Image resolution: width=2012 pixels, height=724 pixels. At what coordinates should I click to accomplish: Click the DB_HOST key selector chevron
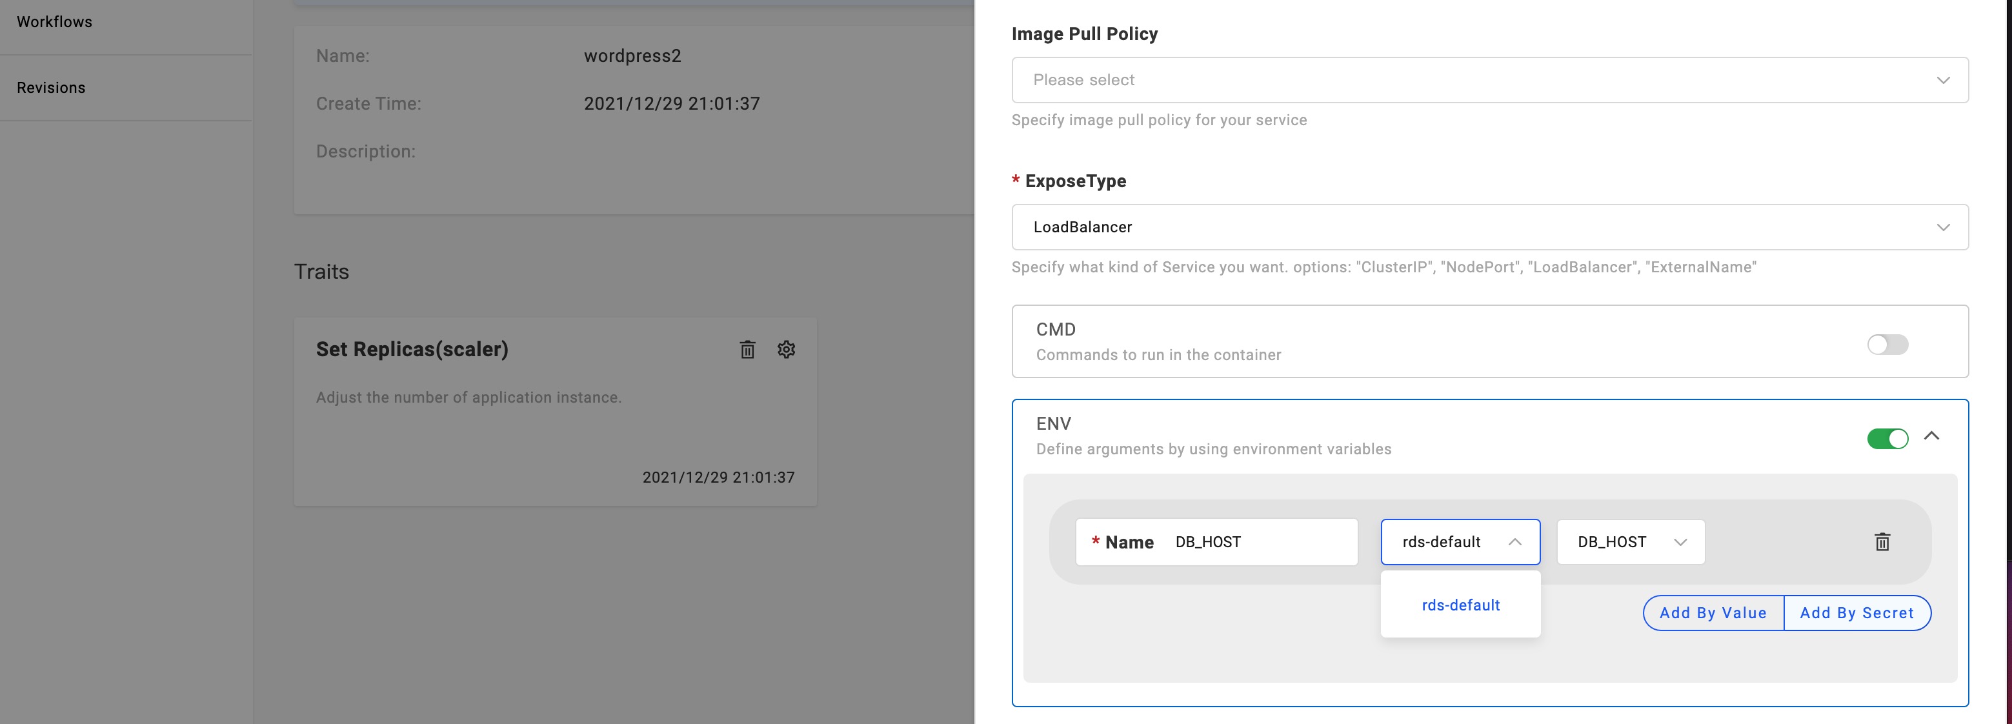[1680, 542]
